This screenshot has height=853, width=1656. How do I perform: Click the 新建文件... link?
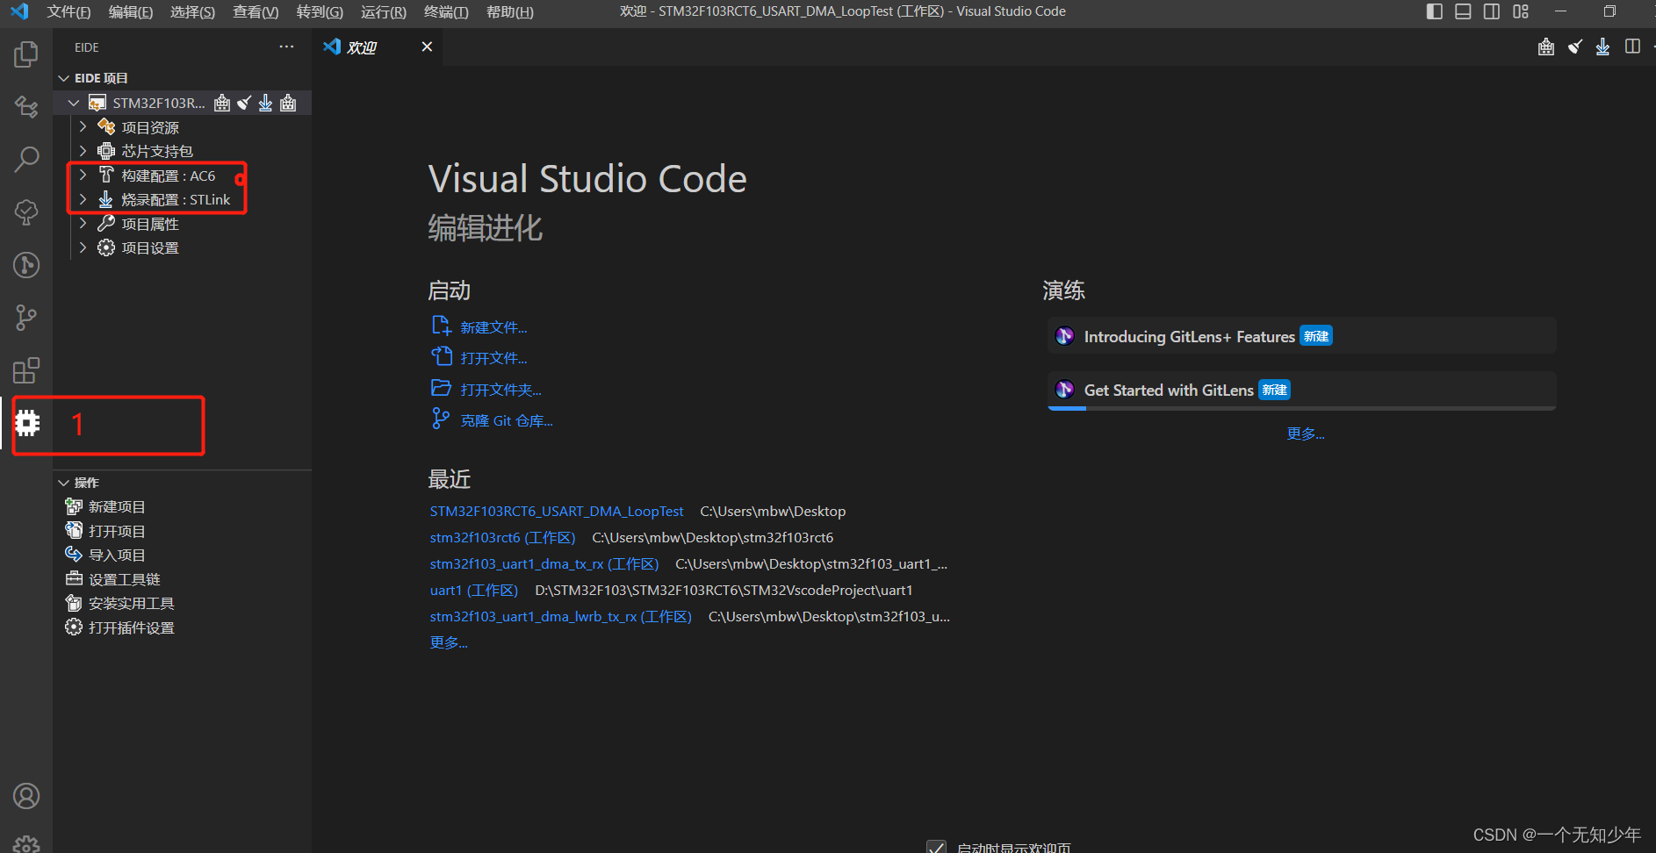[493, 327]
